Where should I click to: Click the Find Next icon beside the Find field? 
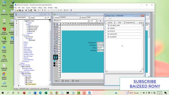point(46,17)
